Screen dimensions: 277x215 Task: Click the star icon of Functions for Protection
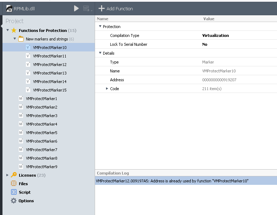coord(14,31)
